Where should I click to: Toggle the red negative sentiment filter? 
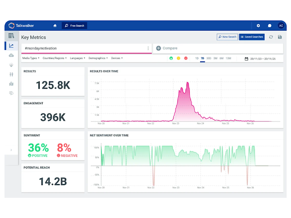[186, 58]
